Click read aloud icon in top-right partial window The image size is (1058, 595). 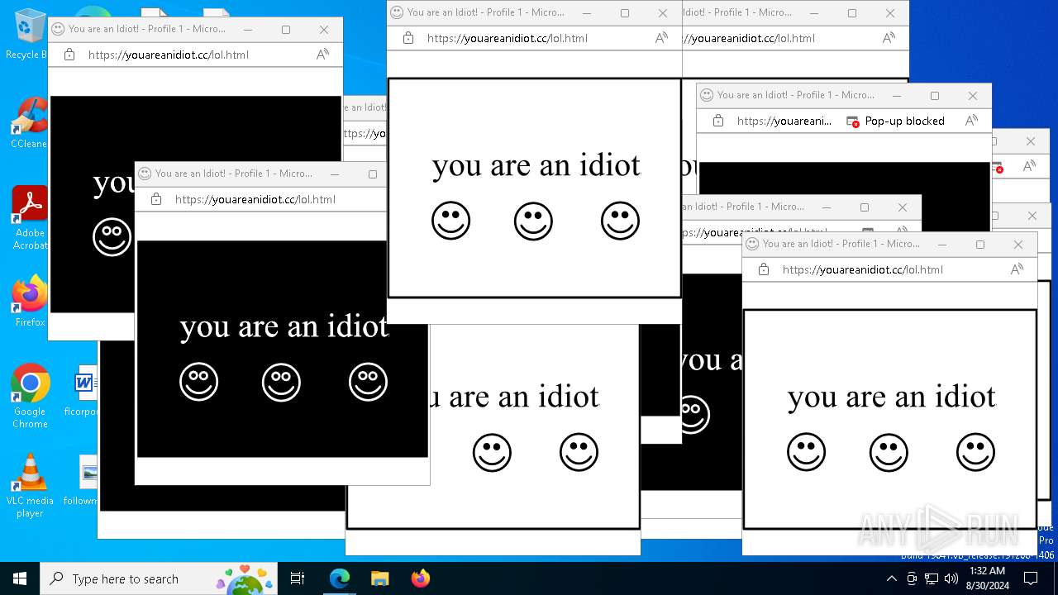889,38
